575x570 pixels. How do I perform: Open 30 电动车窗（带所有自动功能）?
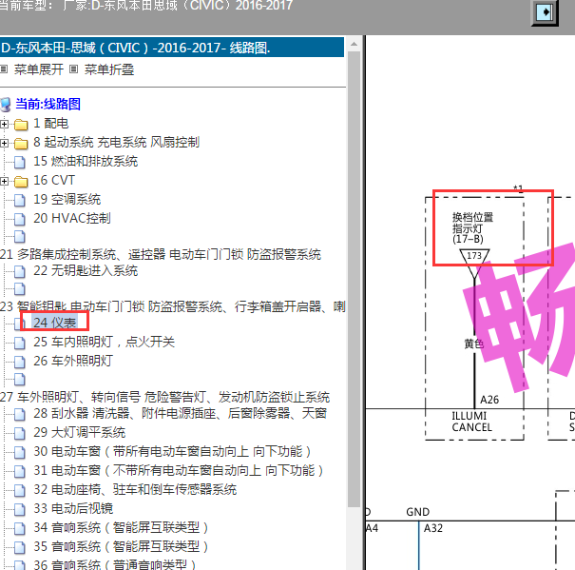tap(173, 452)
